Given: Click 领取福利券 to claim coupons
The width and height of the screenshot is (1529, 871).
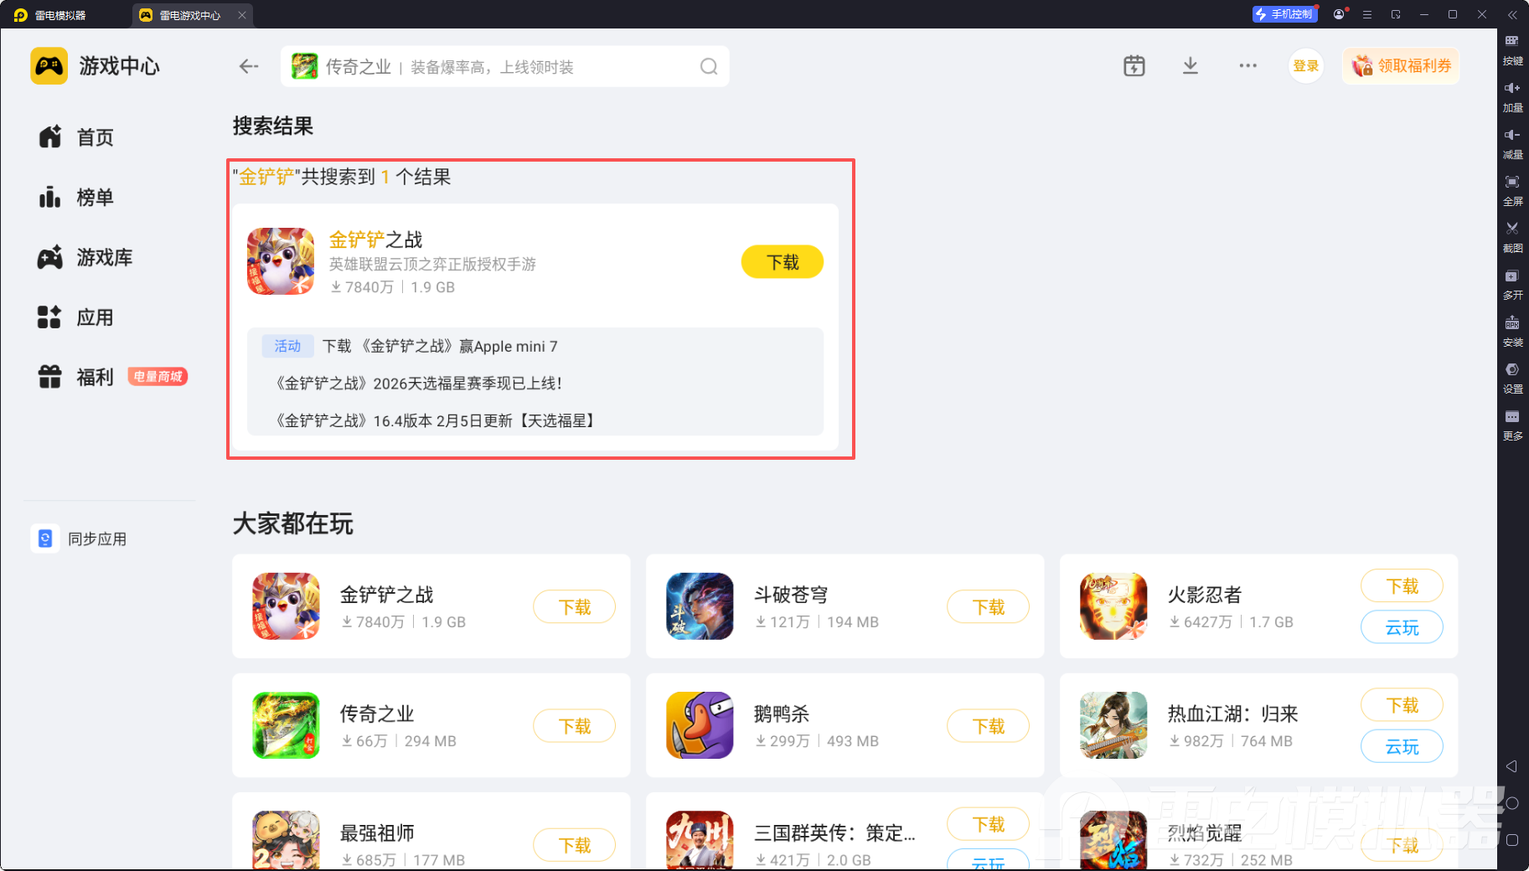Looking at the screenshot, I should [1402, 65].
